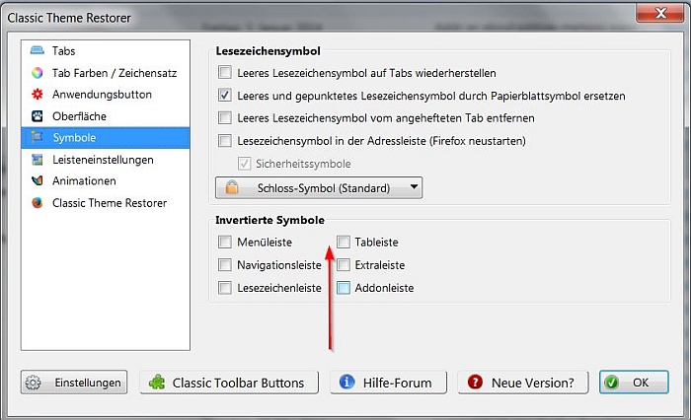Click the Tab Farben color wheel icon
The image size is (691, 420).
point(38,73)
